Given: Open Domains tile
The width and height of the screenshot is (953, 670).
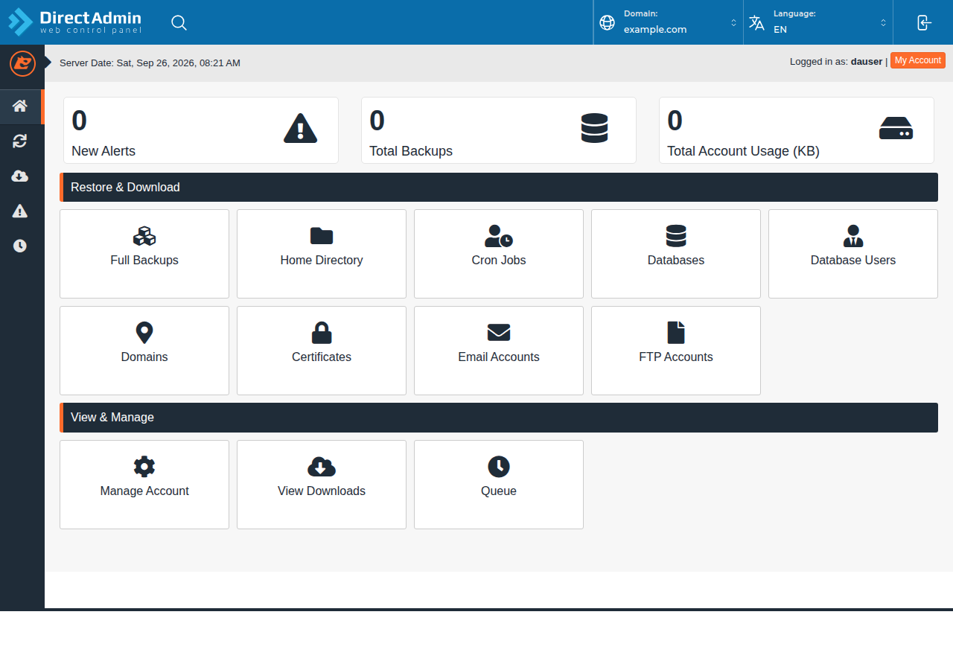Looking at the screenshot, I should [144, 351].
